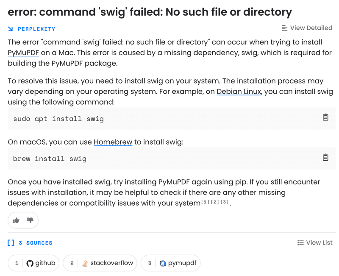Open the stackoverflow source chip

point(100,263)
